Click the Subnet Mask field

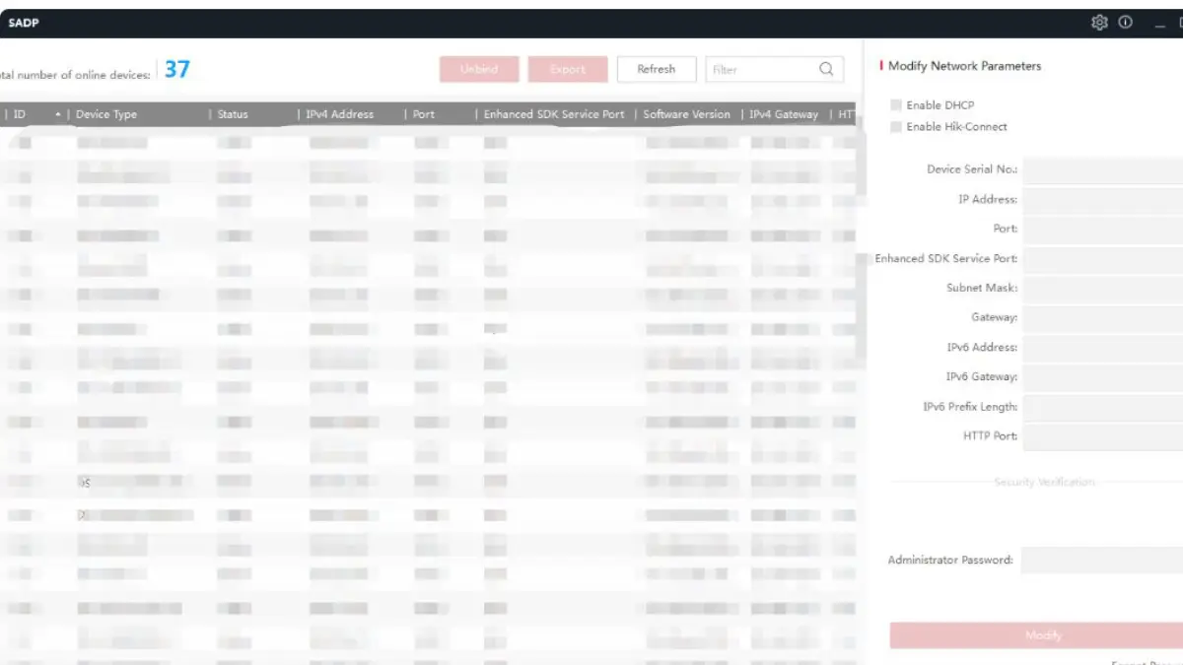1102,288
